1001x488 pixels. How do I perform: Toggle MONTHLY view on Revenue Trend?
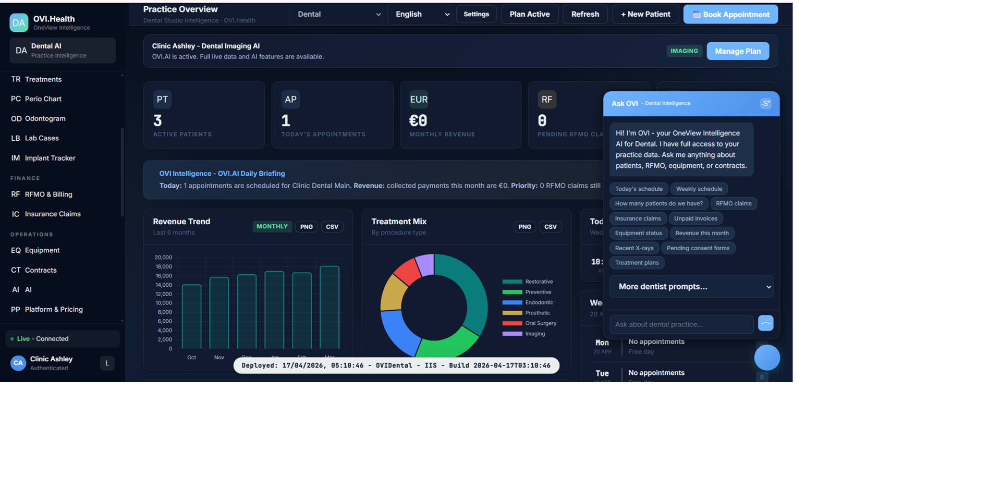(272, 227)
